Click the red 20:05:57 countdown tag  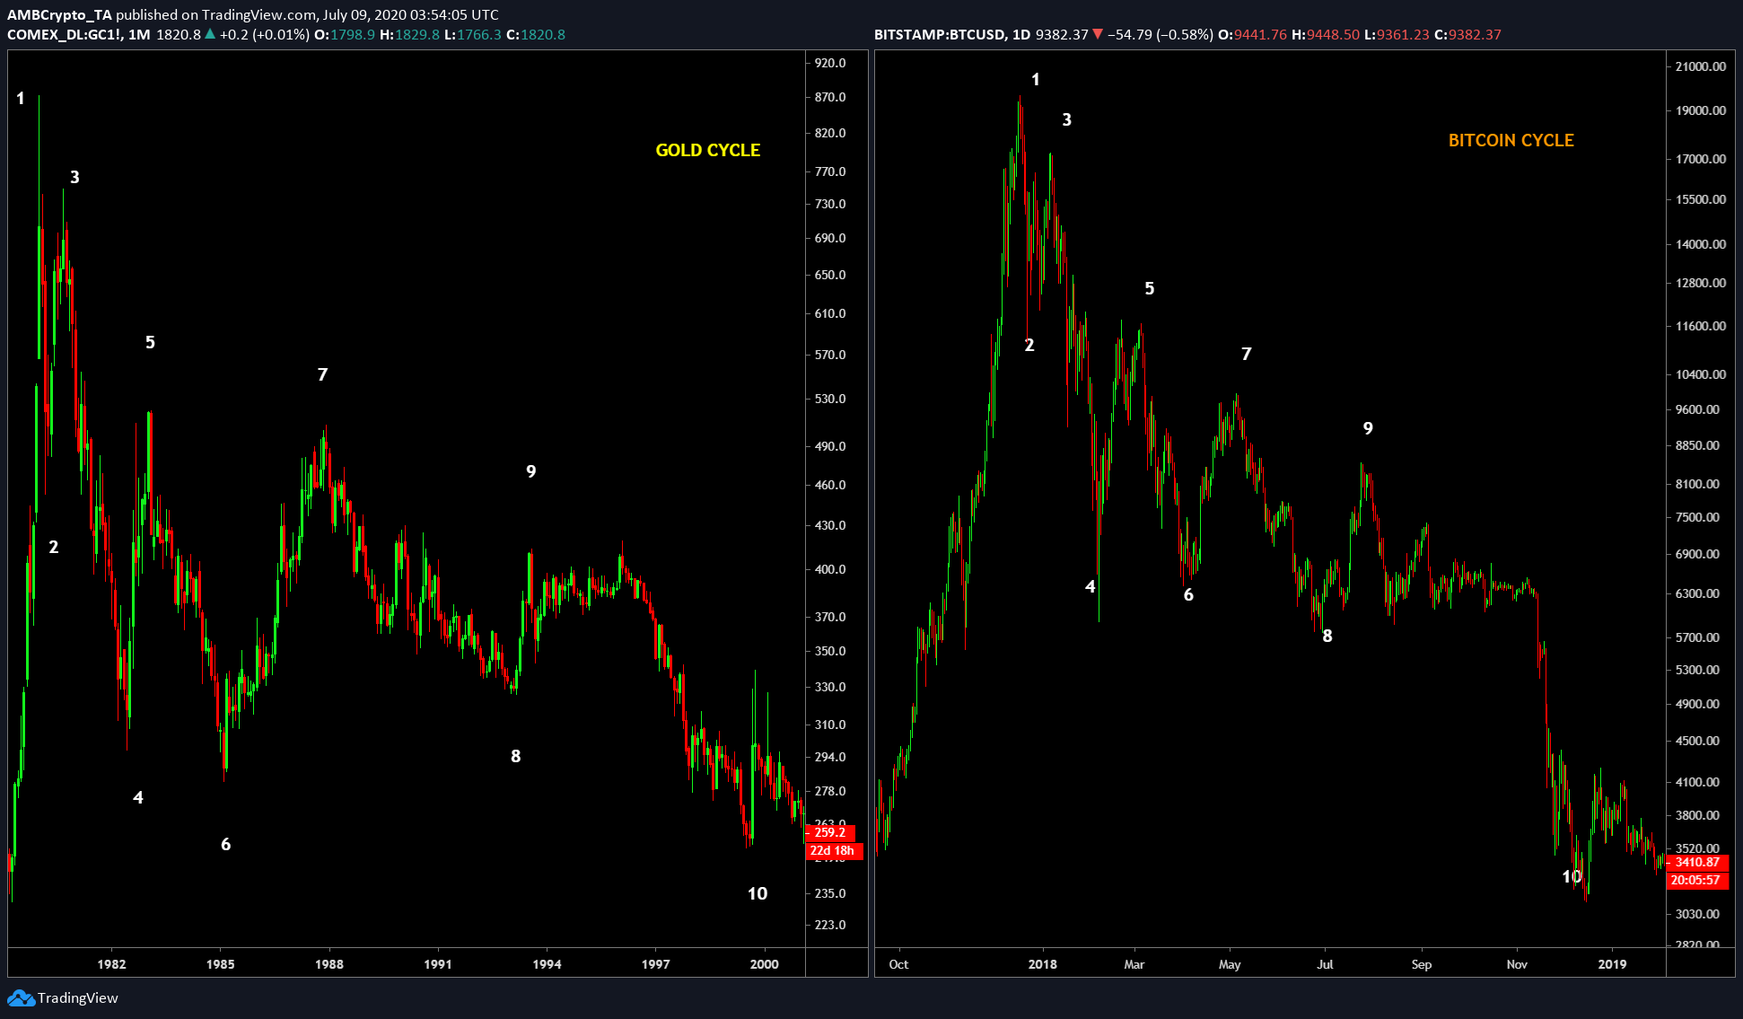point(1697,880)
